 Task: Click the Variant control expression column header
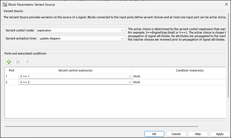click(x=75, y=70)
